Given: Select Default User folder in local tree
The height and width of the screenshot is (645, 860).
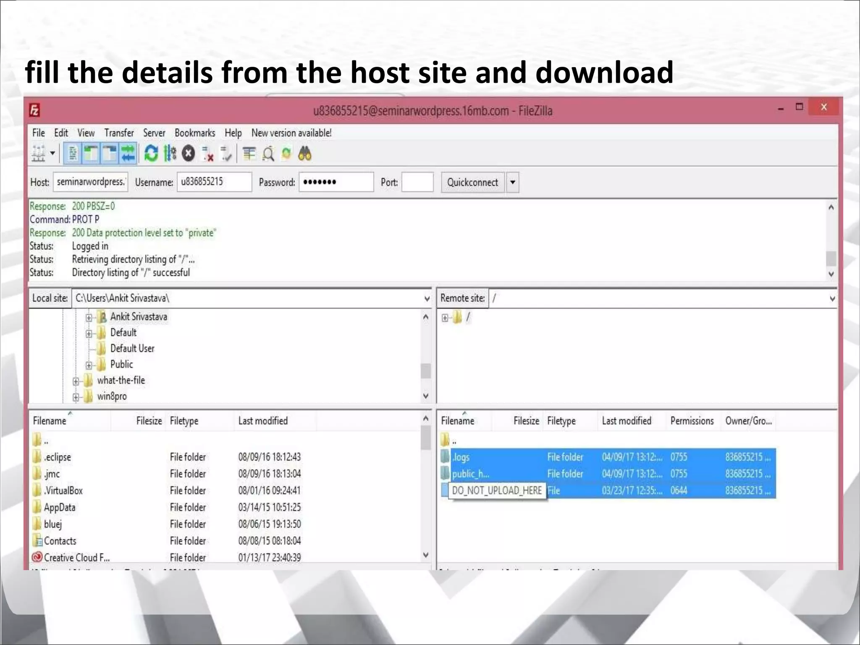Looking at the screenshot, I should tap(132, 349).
